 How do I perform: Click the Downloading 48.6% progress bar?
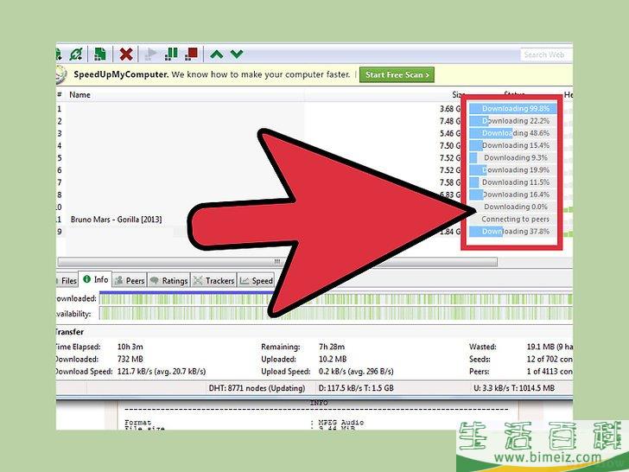tap(513, 133)
